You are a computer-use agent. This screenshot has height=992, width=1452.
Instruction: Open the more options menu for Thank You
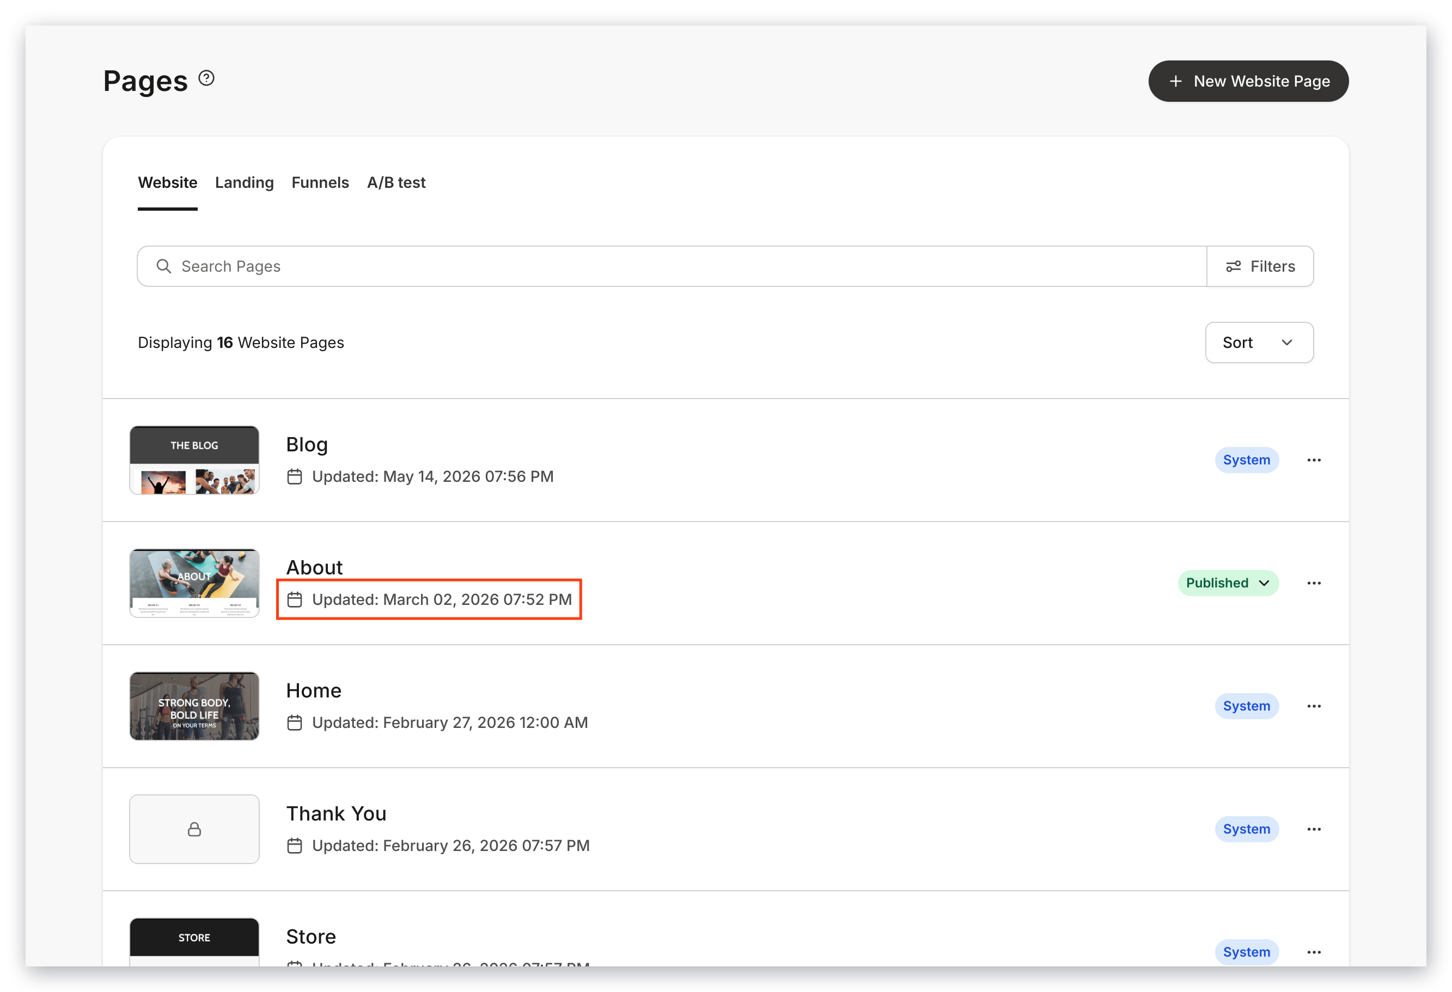click(x=1313, y=829)
